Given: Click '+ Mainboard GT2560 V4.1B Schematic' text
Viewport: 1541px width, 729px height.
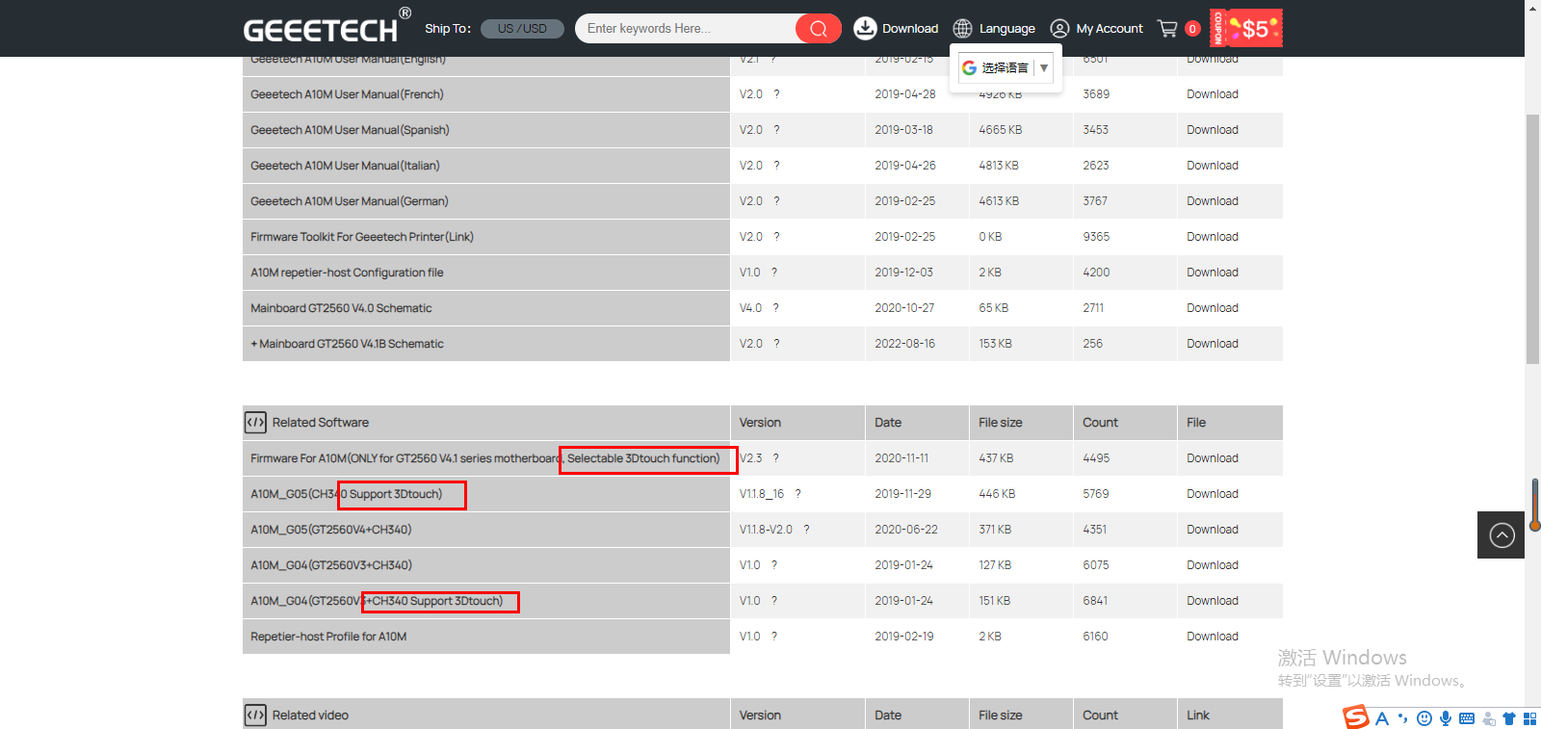Looking at the screenshot, I should coord(347,344).
